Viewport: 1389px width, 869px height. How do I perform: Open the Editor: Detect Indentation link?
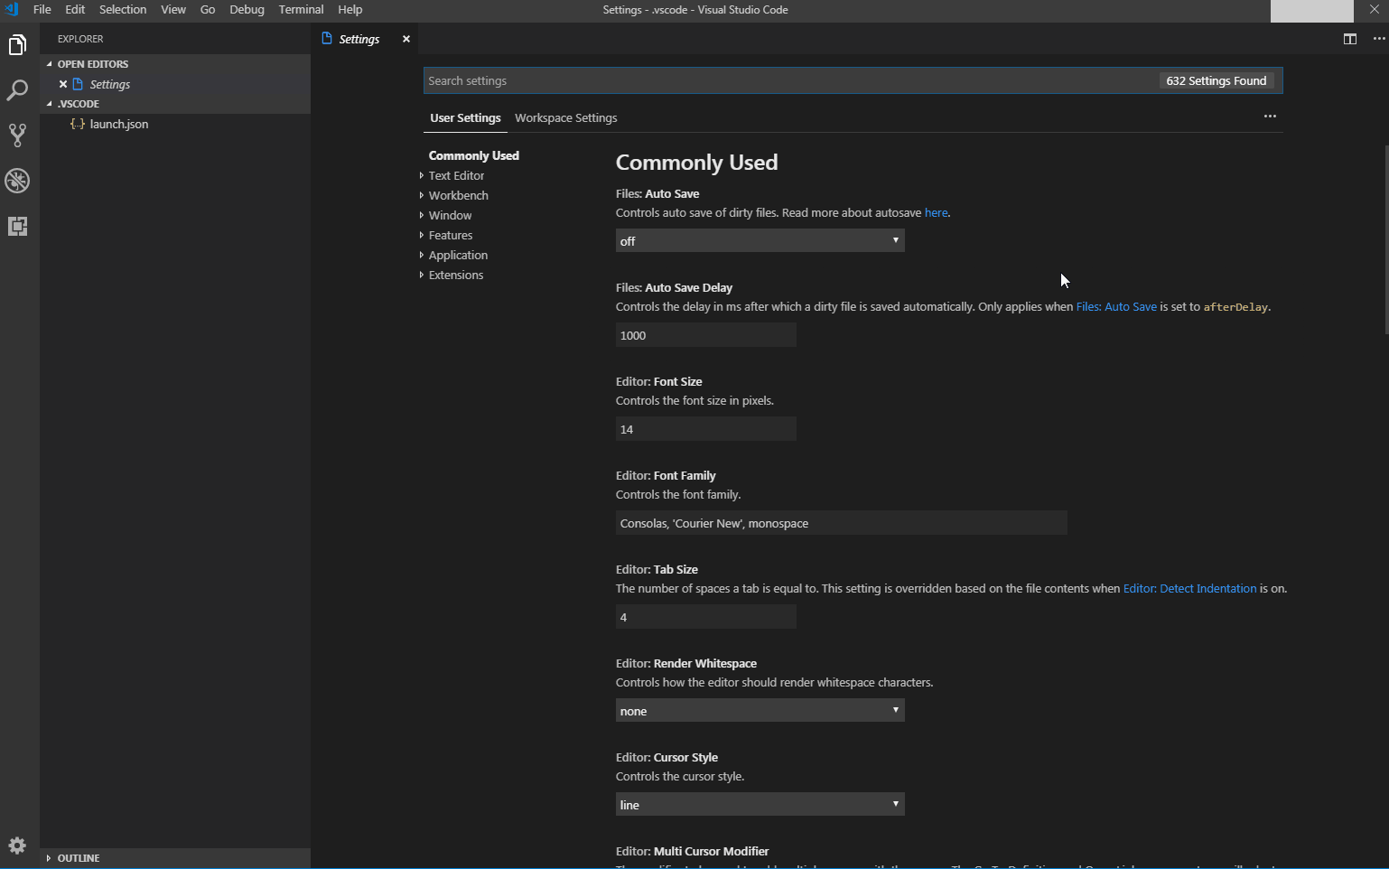[1189, 588]
